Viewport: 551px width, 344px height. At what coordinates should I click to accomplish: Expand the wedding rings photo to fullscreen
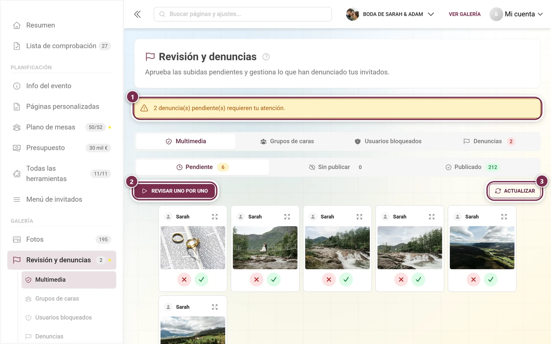215,217
